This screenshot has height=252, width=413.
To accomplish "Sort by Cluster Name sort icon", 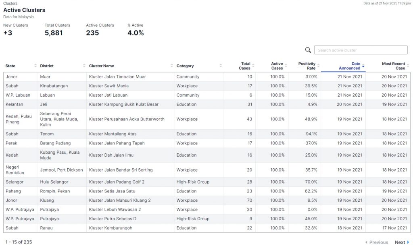I will pos(172,66).
